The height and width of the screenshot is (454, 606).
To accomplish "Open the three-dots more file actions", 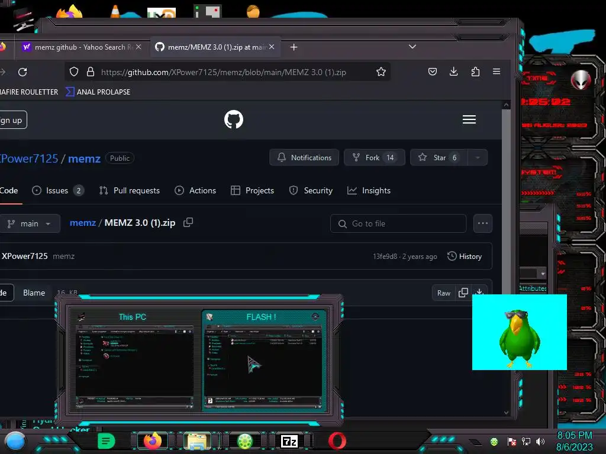I will [483, 223].
